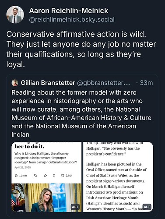The image size is (165, 219).
Task: Click the 'Who is Lindsey Halligan' subheading
Action: click(46, 158)
